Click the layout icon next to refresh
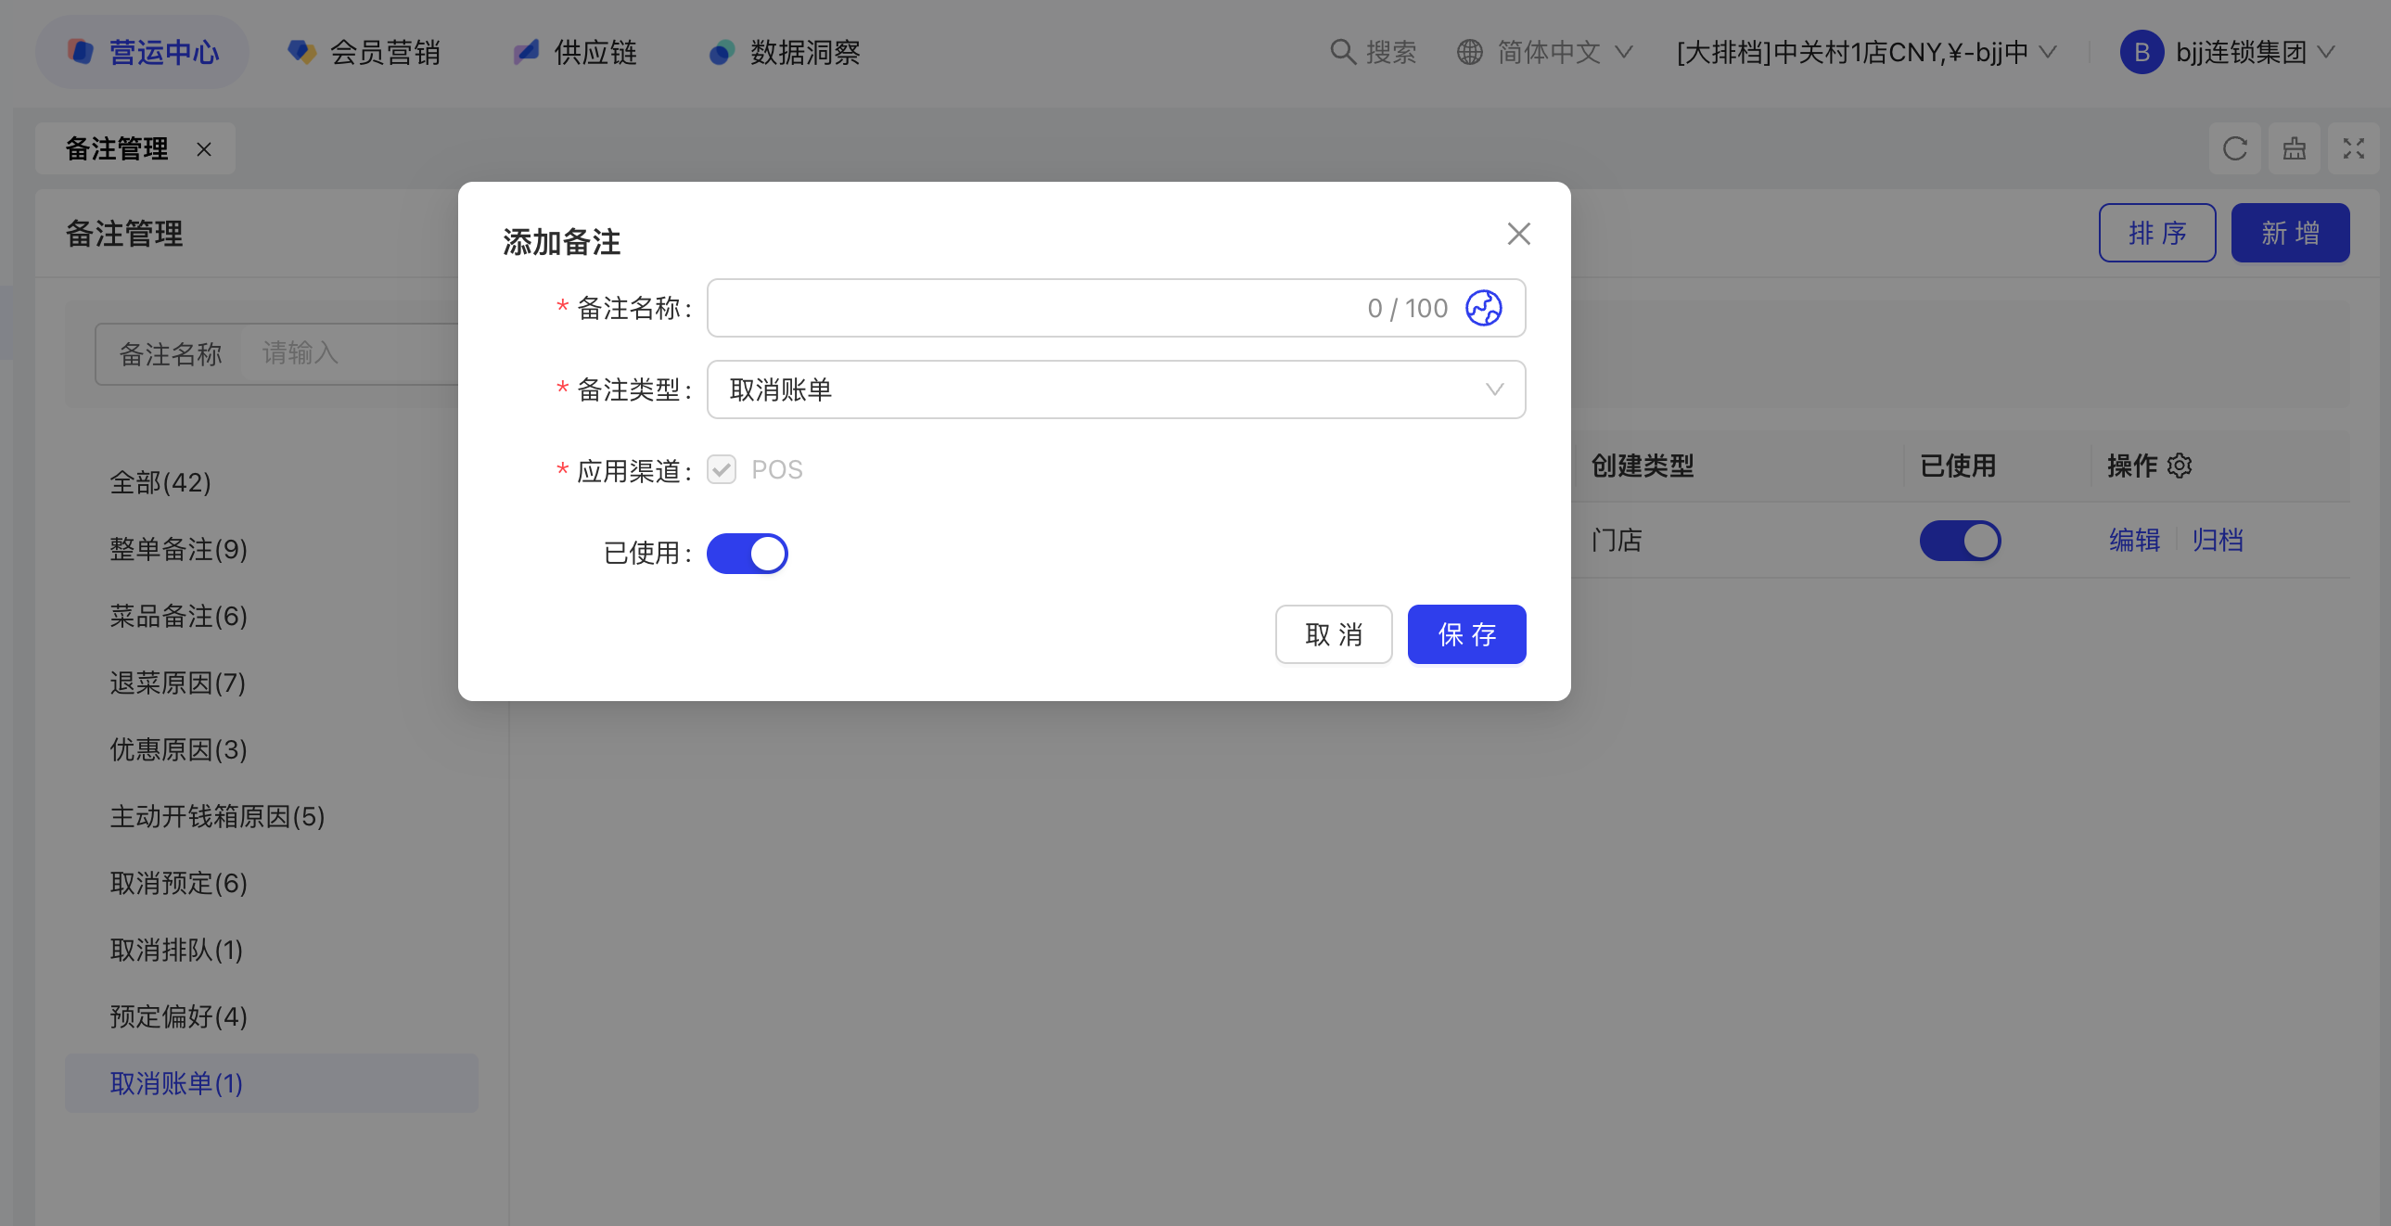The image size is (2391, 1226). [2294, 148]
